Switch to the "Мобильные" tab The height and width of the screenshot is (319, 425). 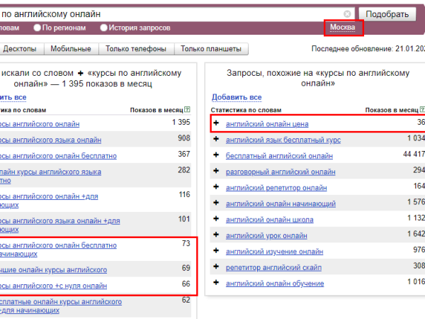pyautogui.click(x=71, y=49)
